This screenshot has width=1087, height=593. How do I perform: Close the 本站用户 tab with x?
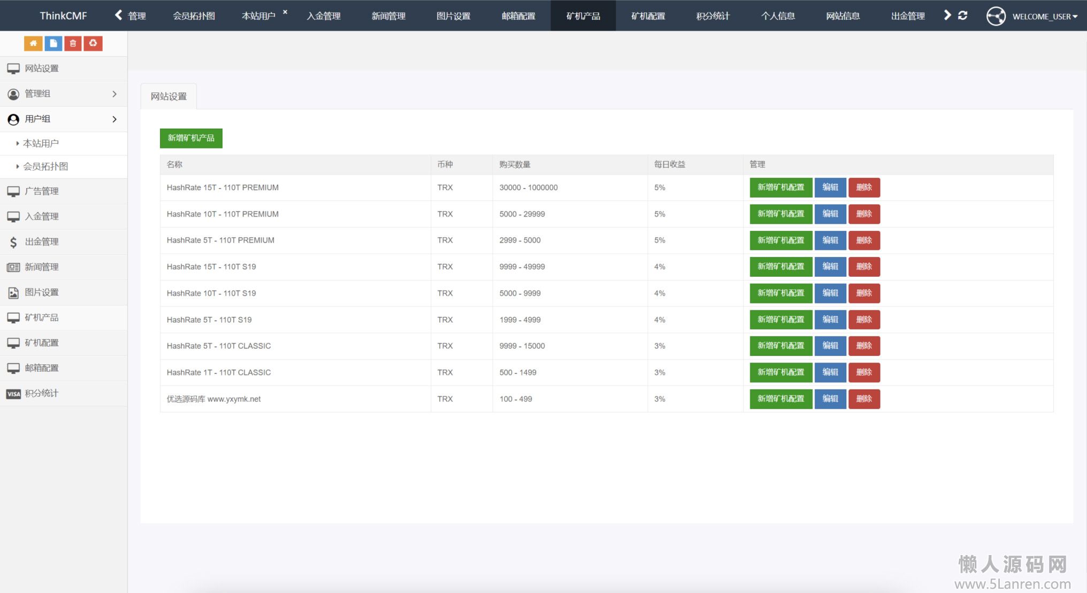(x=285, y=12)
